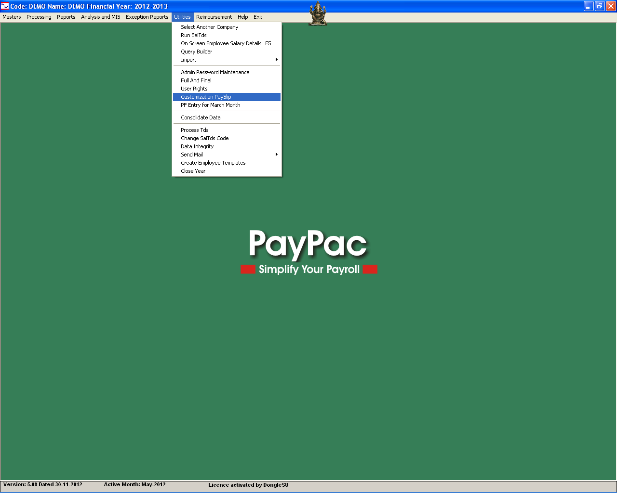This screenshot has width=617, height=493.
Task: Close the open Utilities menu
Action: tap(182, 17)
